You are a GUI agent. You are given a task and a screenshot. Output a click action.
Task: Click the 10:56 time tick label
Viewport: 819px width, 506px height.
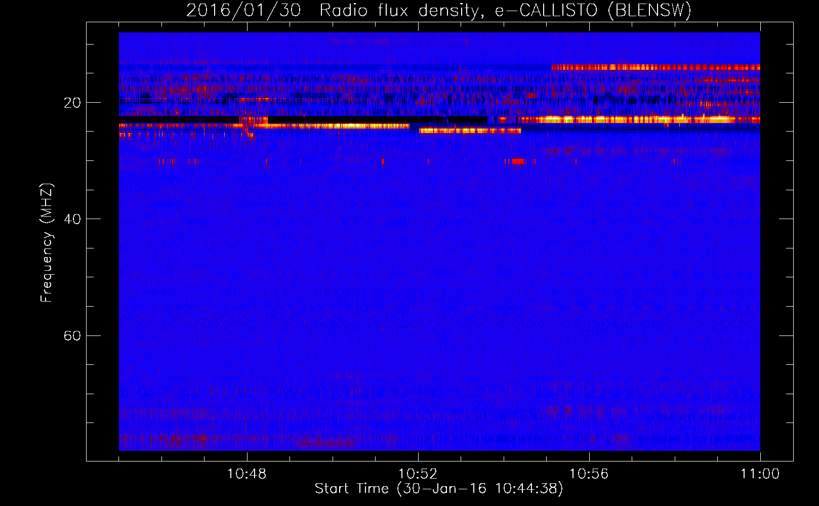(589, 474)
